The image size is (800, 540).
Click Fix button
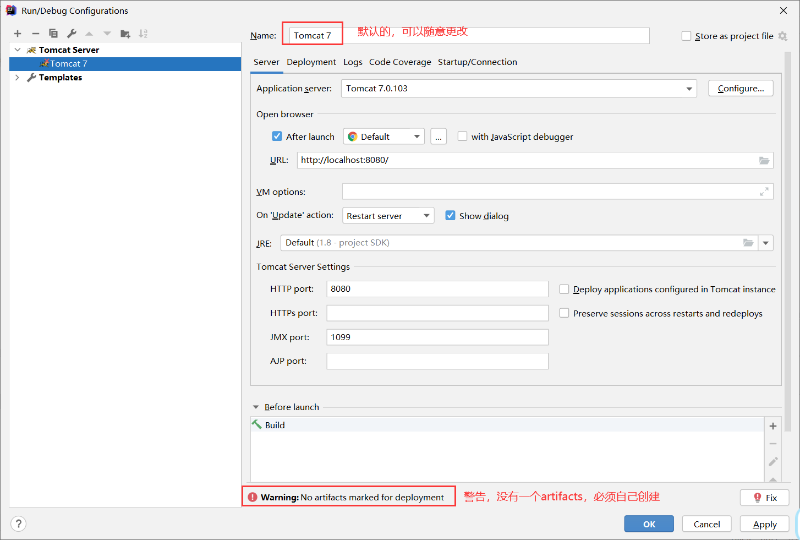(765, 498)
